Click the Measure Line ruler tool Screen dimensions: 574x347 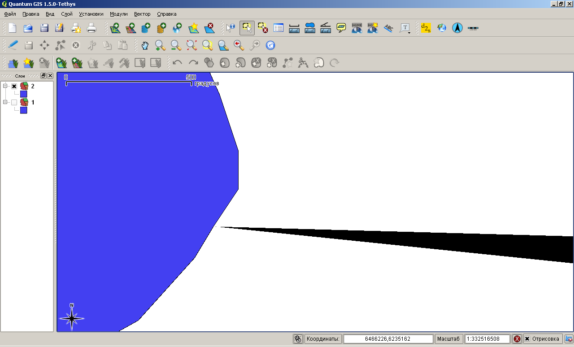click(294, 28)
